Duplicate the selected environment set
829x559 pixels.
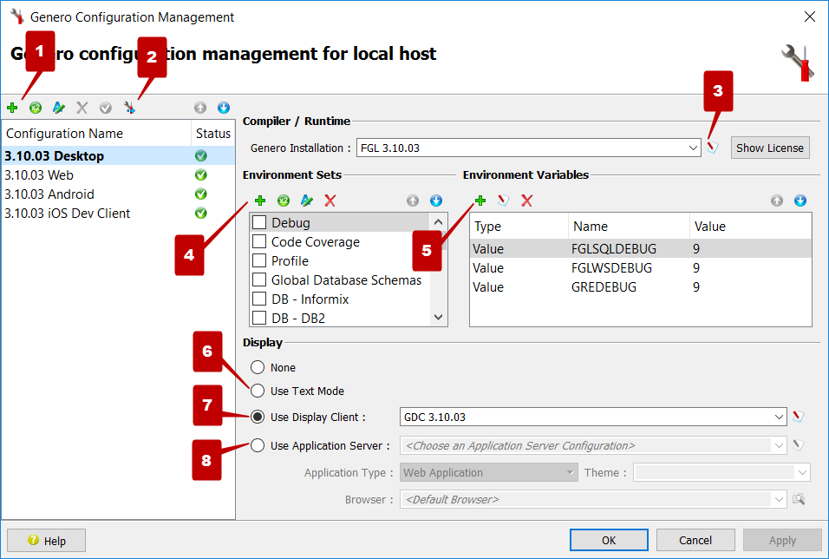[284, 201]
